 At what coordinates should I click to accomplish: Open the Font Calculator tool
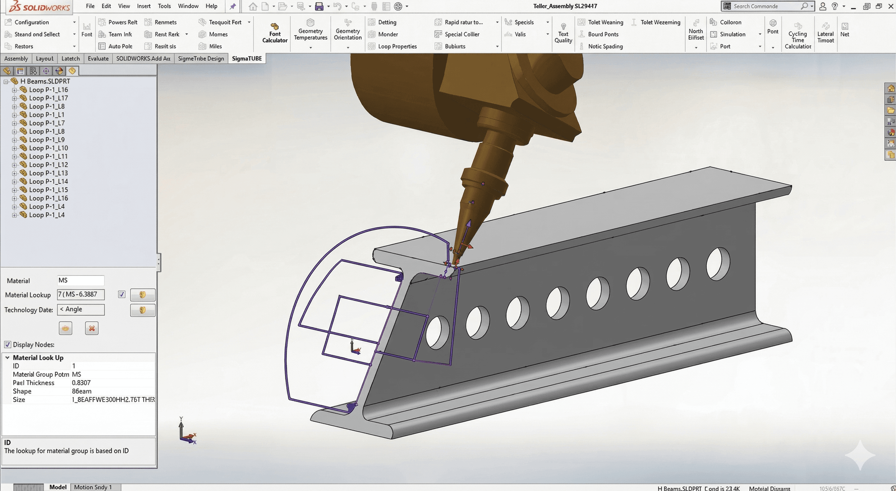pos(275,34)
